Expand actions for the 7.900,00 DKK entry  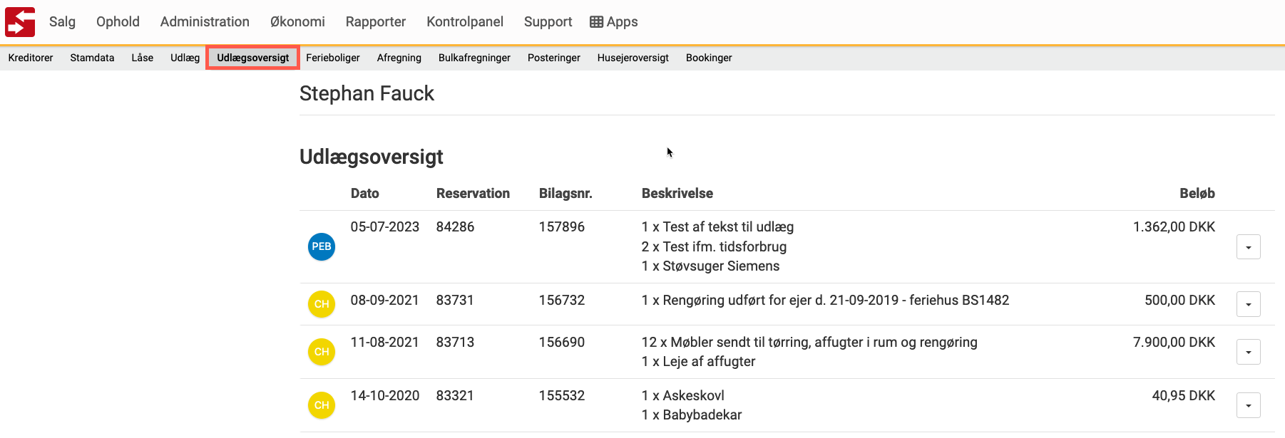[x=1248, y=352]
